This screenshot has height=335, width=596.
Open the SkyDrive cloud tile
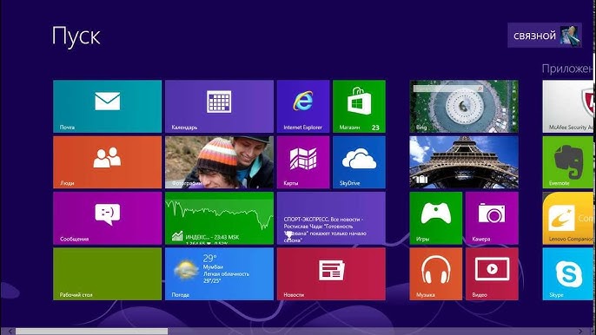click(x=359, y=162)
